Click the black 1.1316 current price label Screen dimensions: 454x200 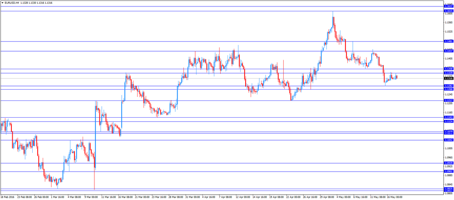pyautogui.click(x=448, y=78)
